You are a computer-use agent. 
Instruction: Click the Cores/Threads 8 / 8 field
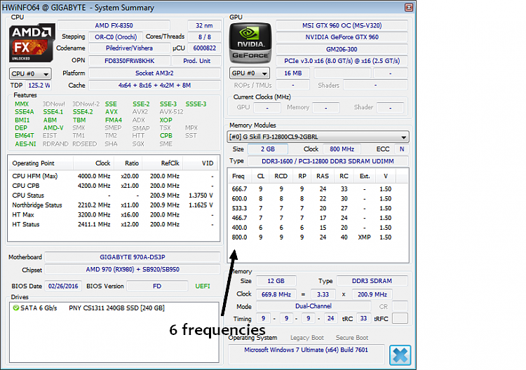click(x=204, y=37)
